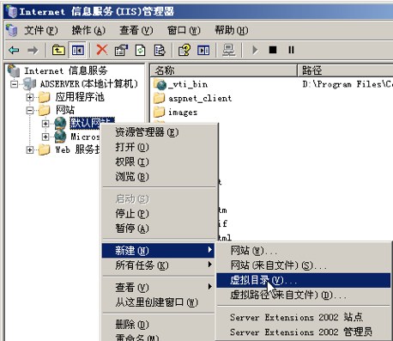Expand the Web 服务扩展 tree node
The image size is (393, 341).
click(29, 149)
